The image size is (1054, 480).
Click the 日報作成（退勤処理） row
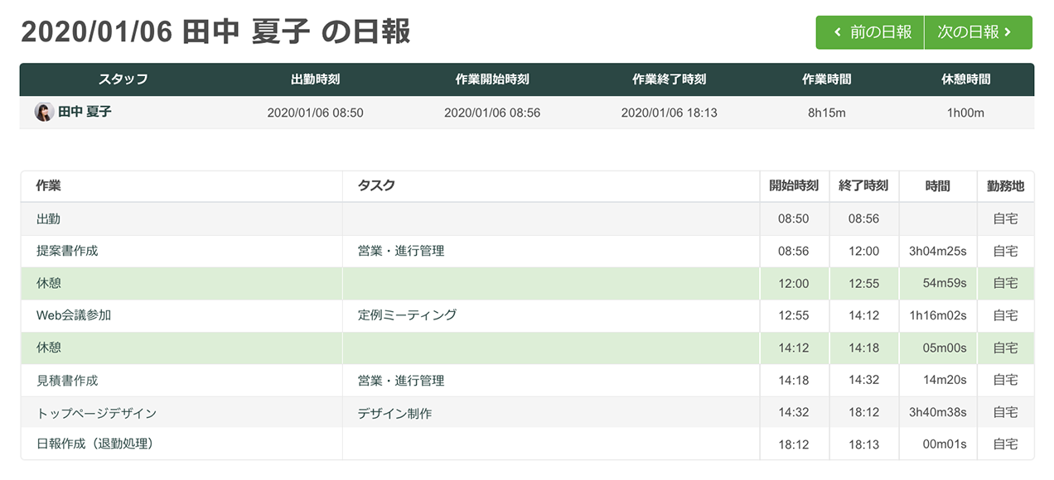pos(95,444)
